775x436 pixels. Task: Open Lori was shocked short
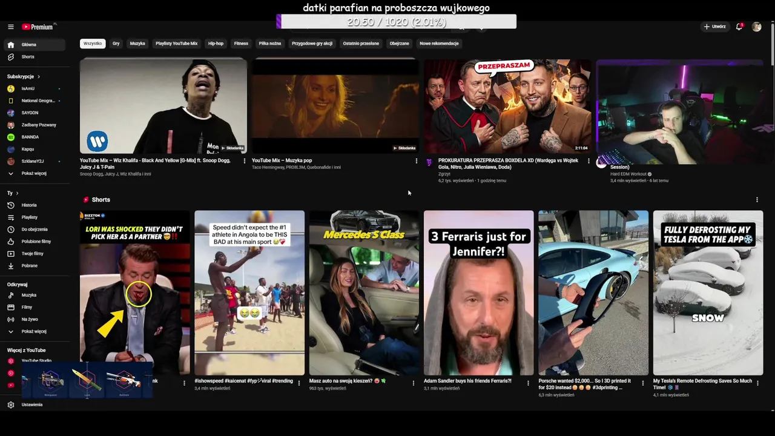tap(134, 292)
